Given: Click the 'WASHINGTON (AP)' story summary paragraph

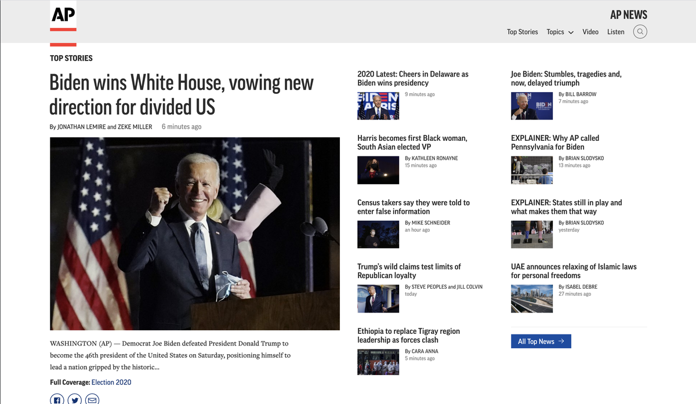Looking at the screenshot, I should click(x=171, y=355).
